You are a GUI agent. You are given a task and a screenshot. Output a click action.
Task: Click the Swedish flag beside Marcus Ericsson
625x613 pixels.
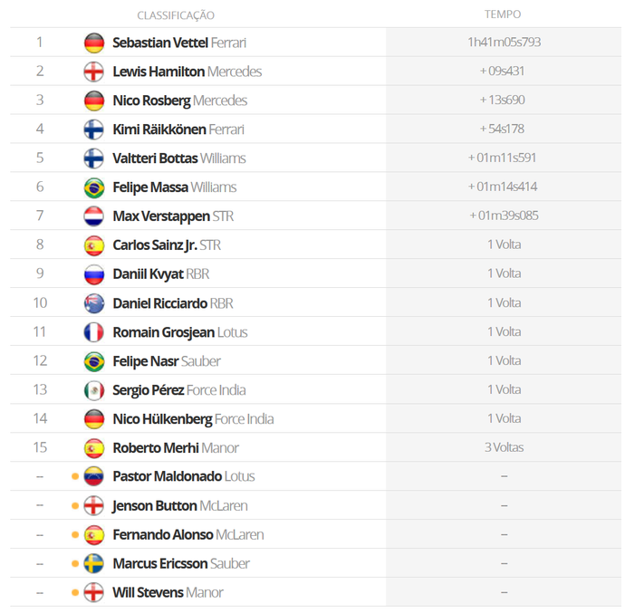click(x=94, y=563)
